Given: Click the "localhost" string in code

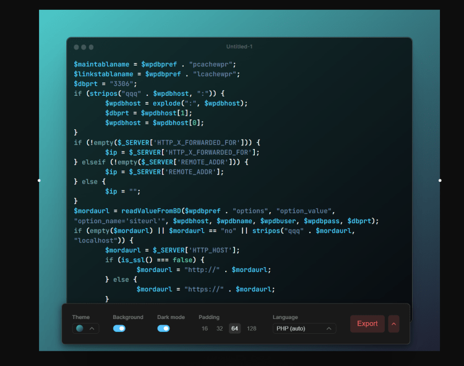Looking at the screenshot, I should click(96, 240).
